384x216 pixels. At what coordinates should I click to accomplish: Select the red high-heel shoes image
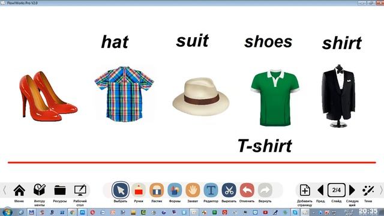[x=48, y=96]
